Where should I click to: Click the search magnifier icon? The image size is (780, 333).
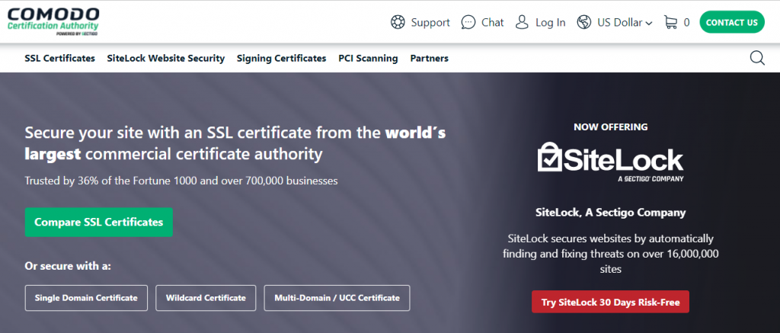(757, 58)
